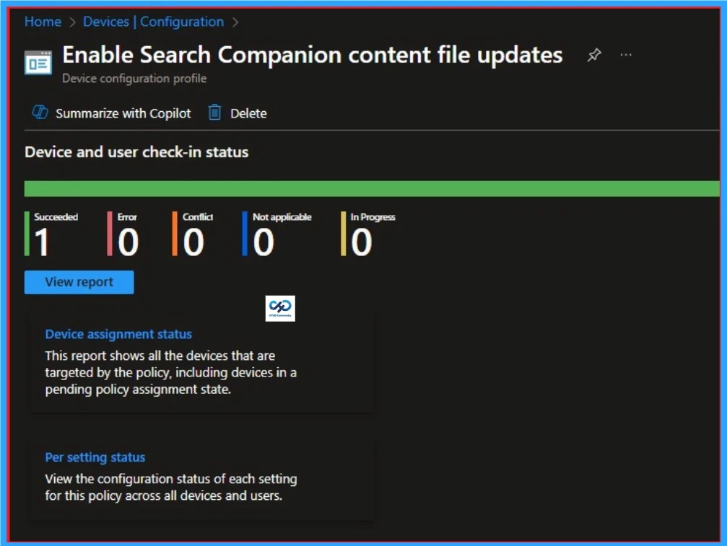Pin this configuration profile page
The image size is (727, 546).
pyautogui.click(x=594, y=54)
